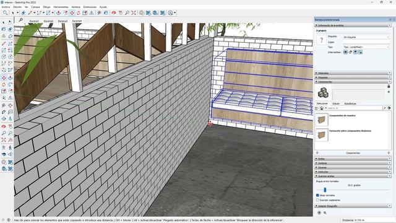Expand the Escenas panel
The height and width of the screenshot is (223, 396).
353,167
